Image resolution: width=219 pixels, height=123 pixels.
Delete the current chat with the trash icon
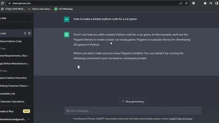[29, 33]
